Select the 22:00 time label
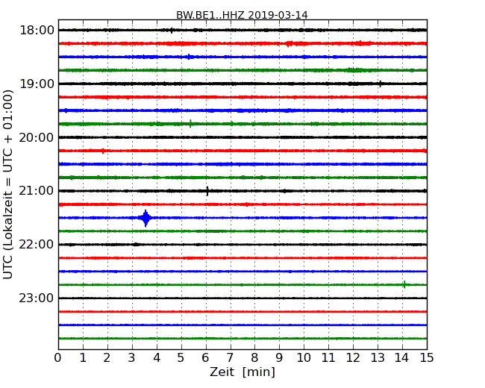Image resolution: width=485 pixels, height=388 pixels. click(37, 245)
